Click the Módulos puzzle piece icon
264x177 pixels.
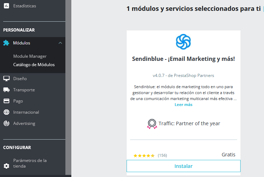[x=6, y=43]
